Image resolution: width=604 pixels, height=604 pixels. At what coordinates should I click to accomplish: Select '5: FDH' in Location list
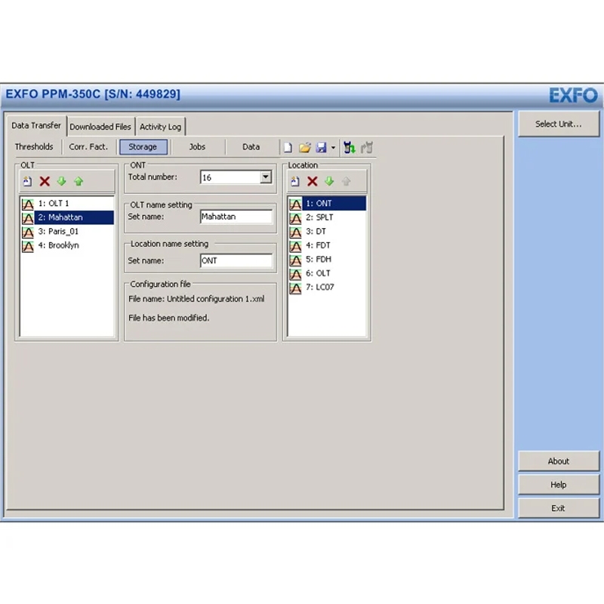328,259
